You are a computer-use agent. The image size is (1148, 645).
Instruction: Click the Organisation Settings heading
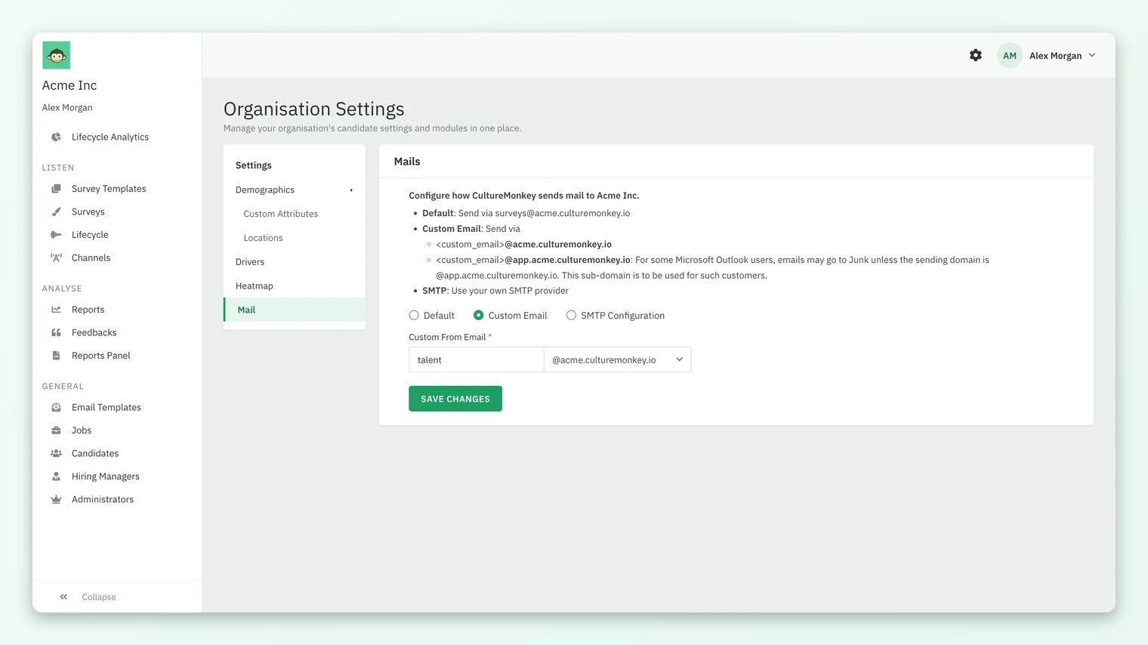[314, 109]
